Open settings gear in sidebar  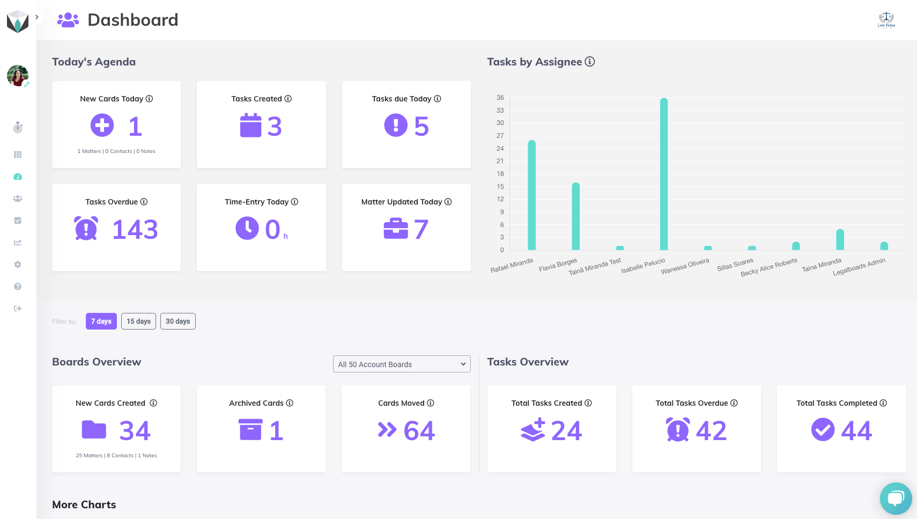(x=18, y=265)
